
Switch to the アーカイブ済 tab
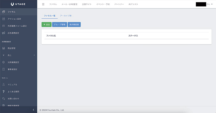click(x=66, y=16)
